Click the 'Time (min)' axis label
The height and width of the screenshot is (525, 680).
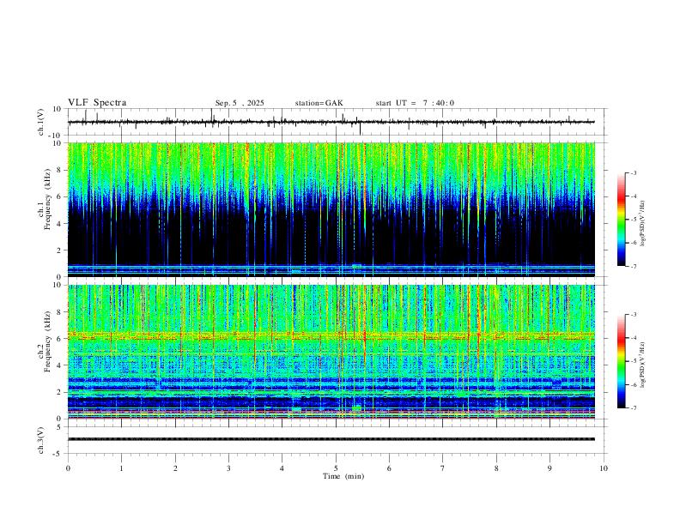click(x=343, y=476)
